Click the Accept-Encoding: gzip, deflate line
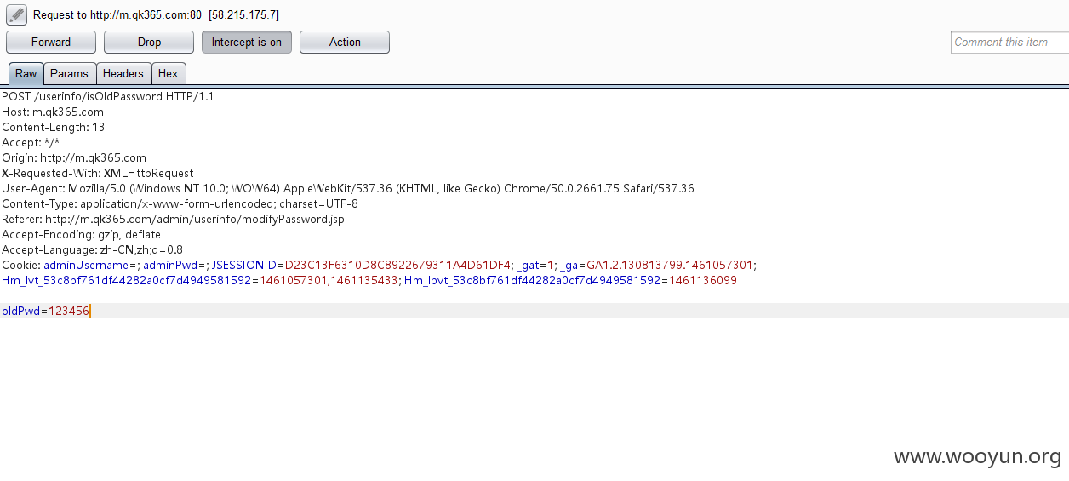Screen dimensions: 1069x481 [x=82, y=234]
